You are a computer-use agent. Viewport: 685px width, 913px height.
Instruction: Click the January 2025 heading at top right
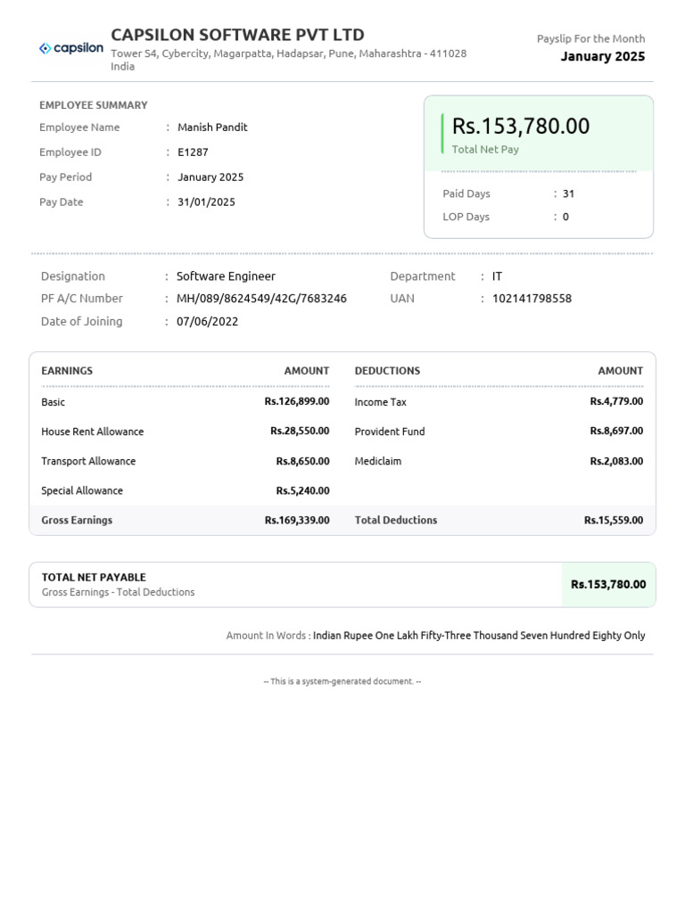[x=603, y=56]
